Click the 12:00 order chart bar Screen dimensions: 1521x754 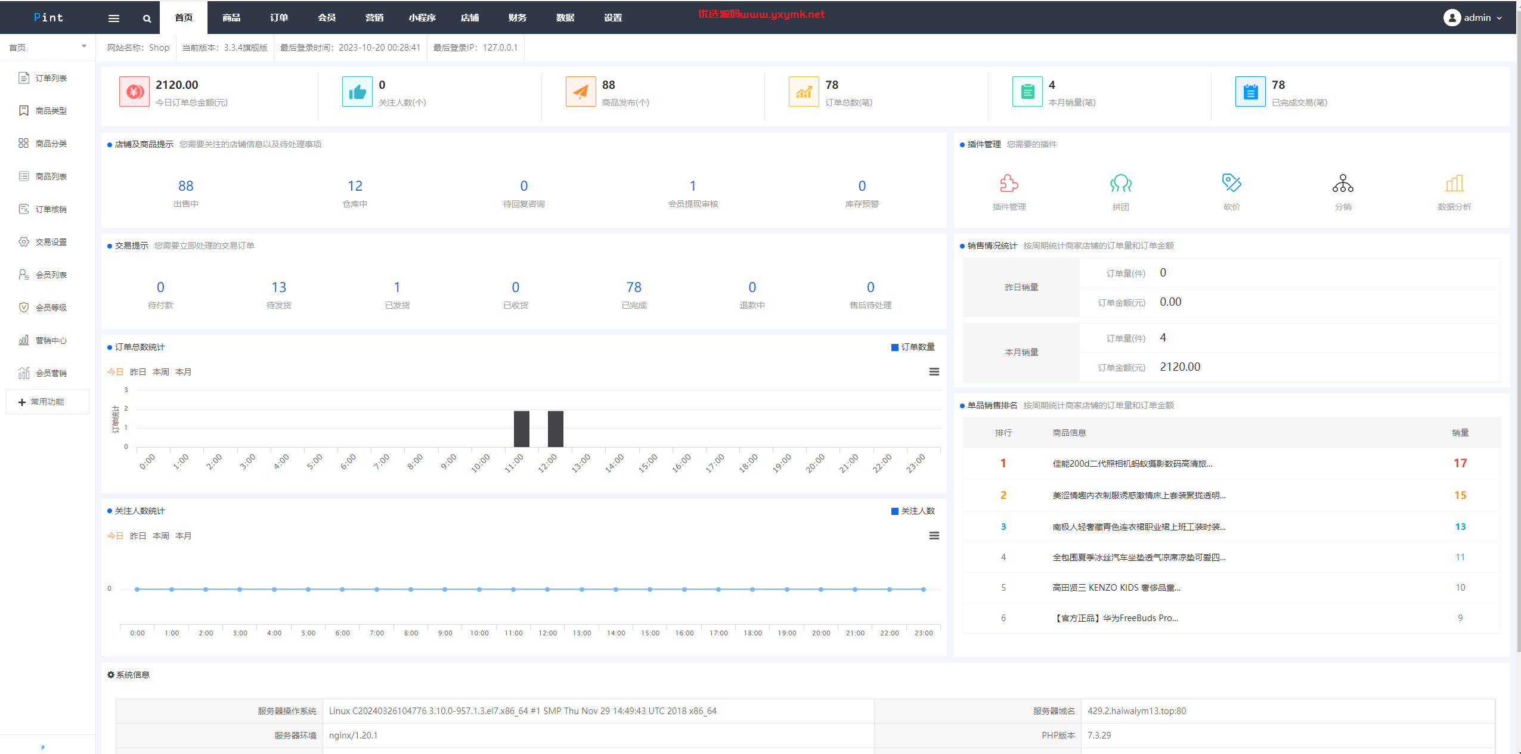click(555, 429)
